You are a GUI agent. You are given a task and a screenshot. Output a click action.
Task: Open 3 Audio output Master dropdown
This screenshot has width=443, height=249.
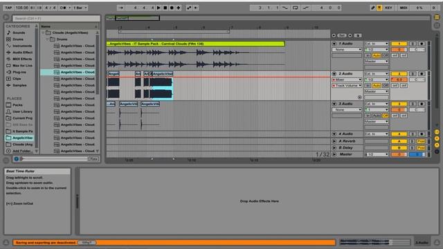click(377, 122)
